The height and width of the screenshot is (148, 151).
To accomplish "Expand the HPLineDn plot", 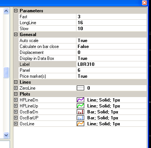I will pos(16,100).
